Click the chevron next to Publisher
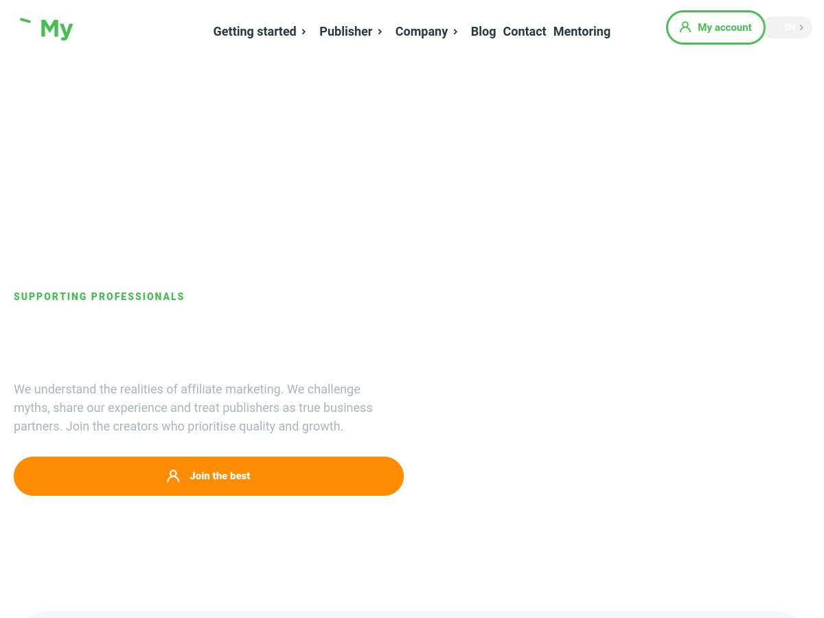The width and height of the screenshot is (824, 618). [380, 32]
